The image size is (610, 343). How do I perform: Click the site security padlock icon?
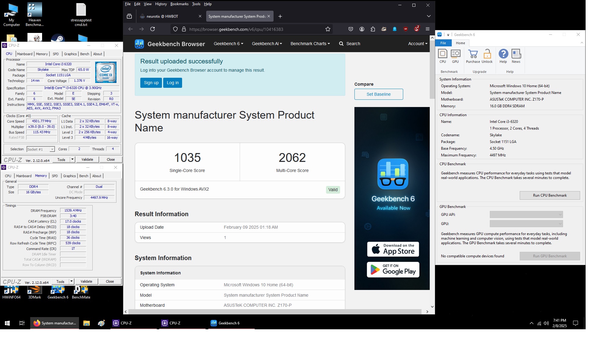pyautogui.click(x=184, y=29)
